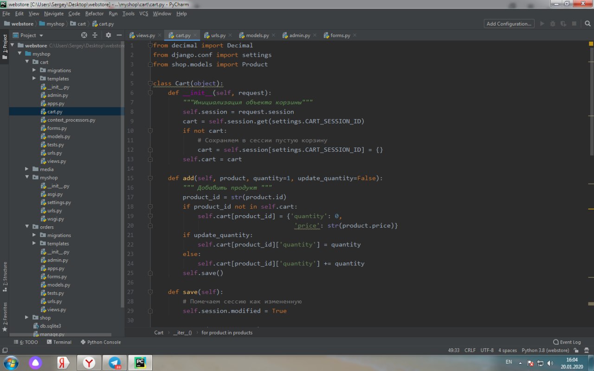Open the Refactor menu
The width and height of the screenshot is (594, 371).
click(x=94, y=13)
